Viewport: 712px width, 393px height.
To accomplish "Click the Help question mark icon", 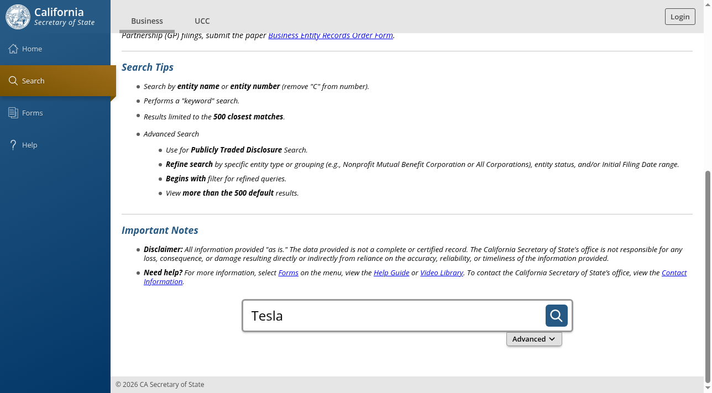I will (13, 145).
